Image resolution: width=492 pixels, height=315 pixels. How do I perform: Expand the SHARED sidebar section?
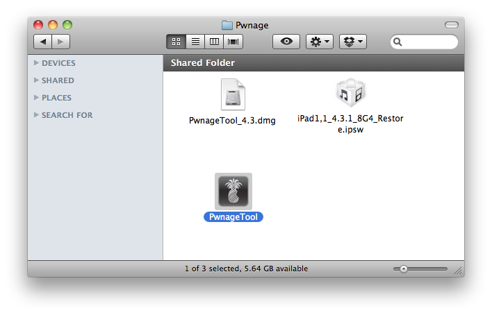[37, 80]
